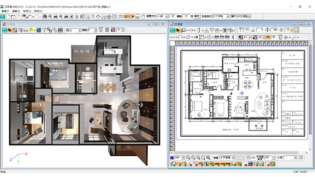Select the text T tool in 3D view toolbar
Screen dimensions: 315x177
pyautogui.click(x=44, y=30)
